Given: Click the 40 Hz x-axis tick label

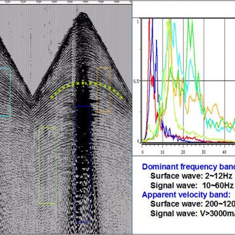Looking at the screenshot, I should click(224, 152).
